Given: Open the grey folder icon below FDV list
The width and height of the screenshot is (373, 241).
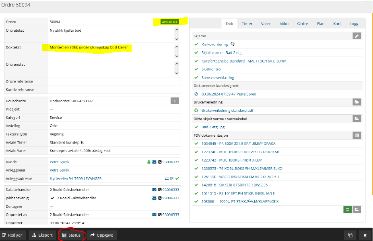Looking at the screenshot, I should [x=357, y=209].
